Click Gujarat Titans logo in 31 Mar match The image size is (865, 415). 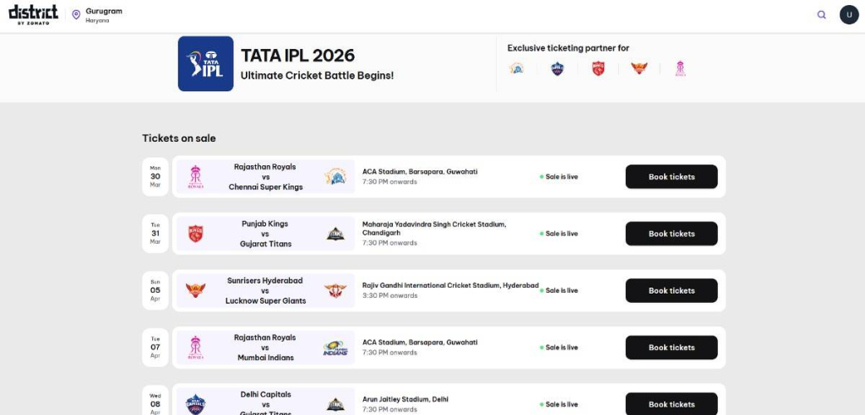(335, 234)
